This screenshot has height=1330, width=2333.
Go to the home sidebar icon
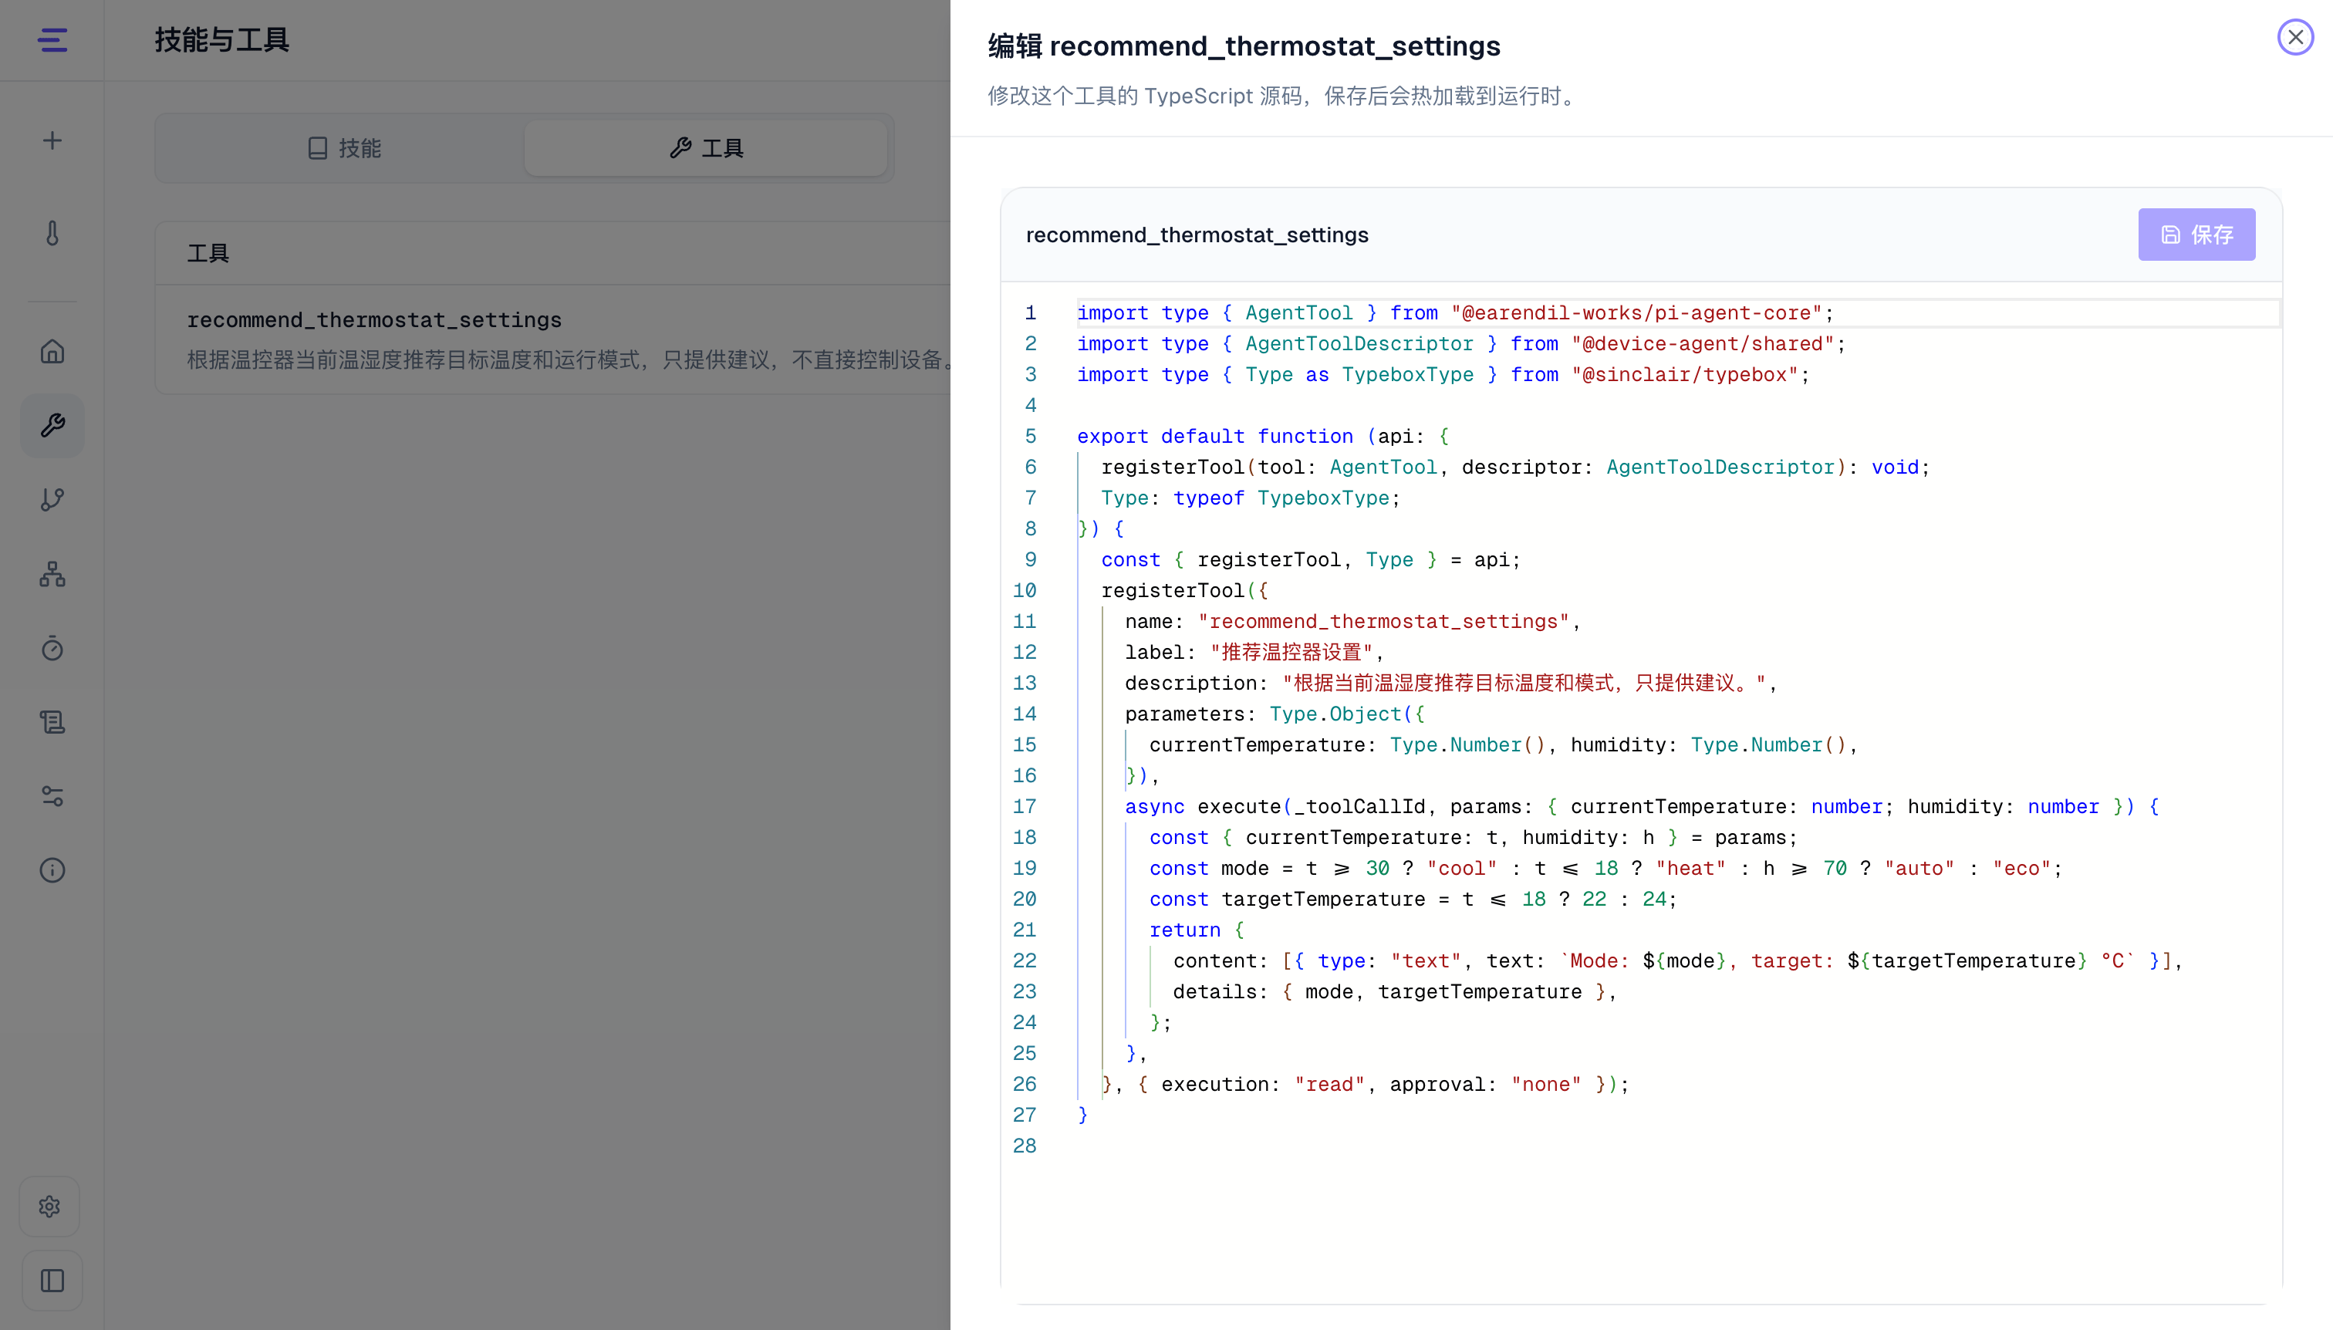click(x=52, y=352)
